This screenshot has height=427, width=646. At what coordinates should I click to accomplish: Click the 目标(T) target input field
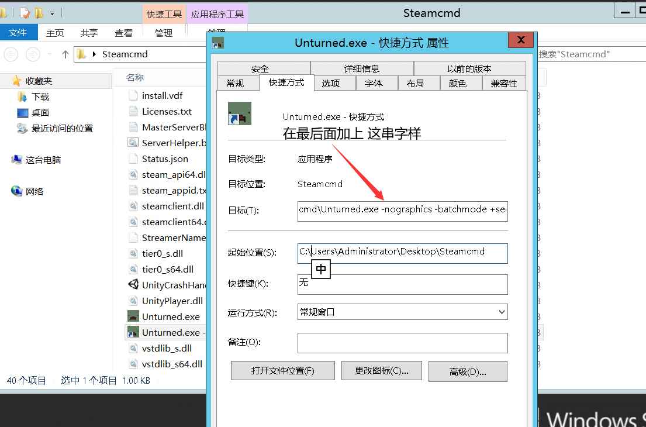pos(403,211)
